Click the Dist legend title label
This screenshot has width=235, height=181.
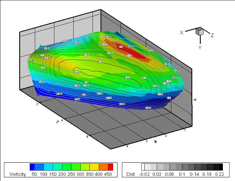click(x=131, y=174)
